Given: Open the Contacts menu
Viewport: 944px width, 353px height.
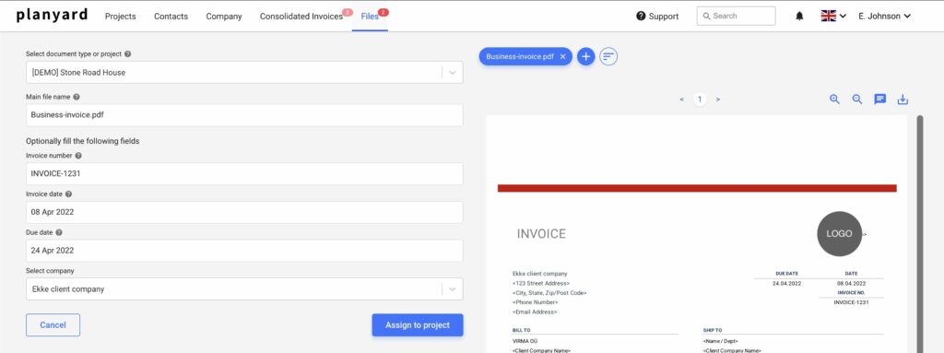Looking at the screenshot, I should click(x=171, y=17).
